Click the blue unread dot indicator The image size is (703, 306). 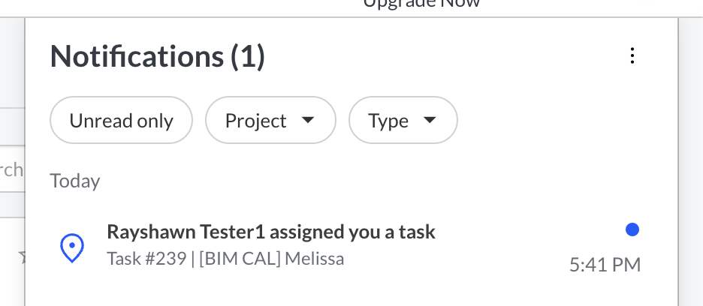coord(632,230)
